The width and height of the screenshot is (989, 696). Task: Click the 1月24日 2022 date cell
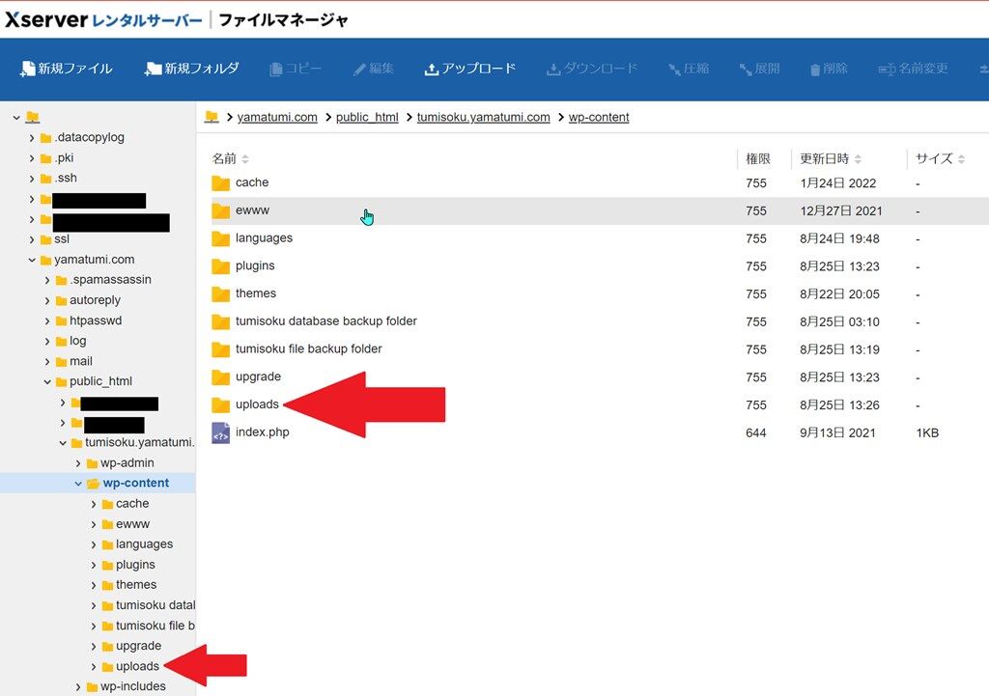tap(837, 183)
